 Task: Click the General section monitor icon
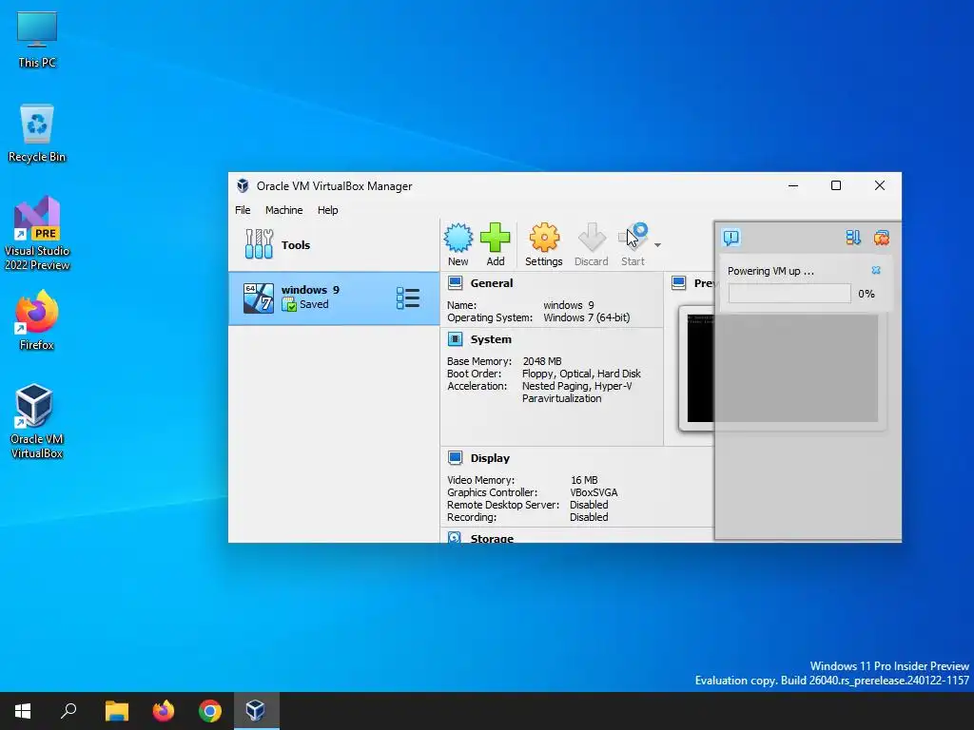[456, 283]
